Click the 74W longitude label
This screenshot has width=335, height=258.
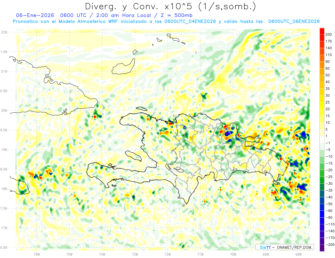tap(102, 254)
